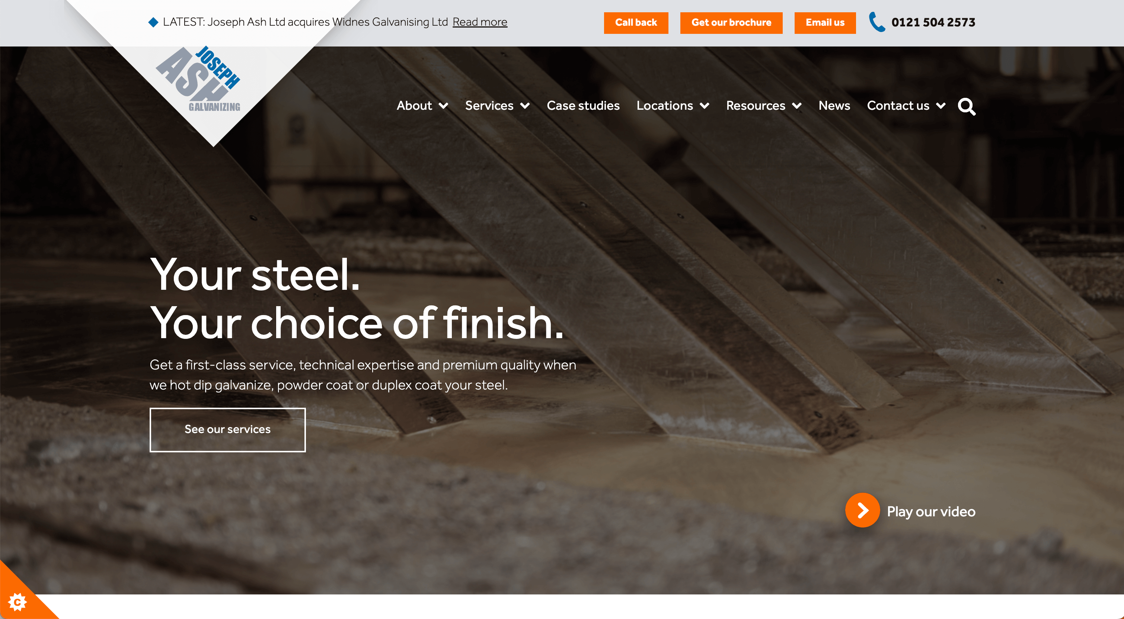Click the blue phone handset icon

pos(876,22)
